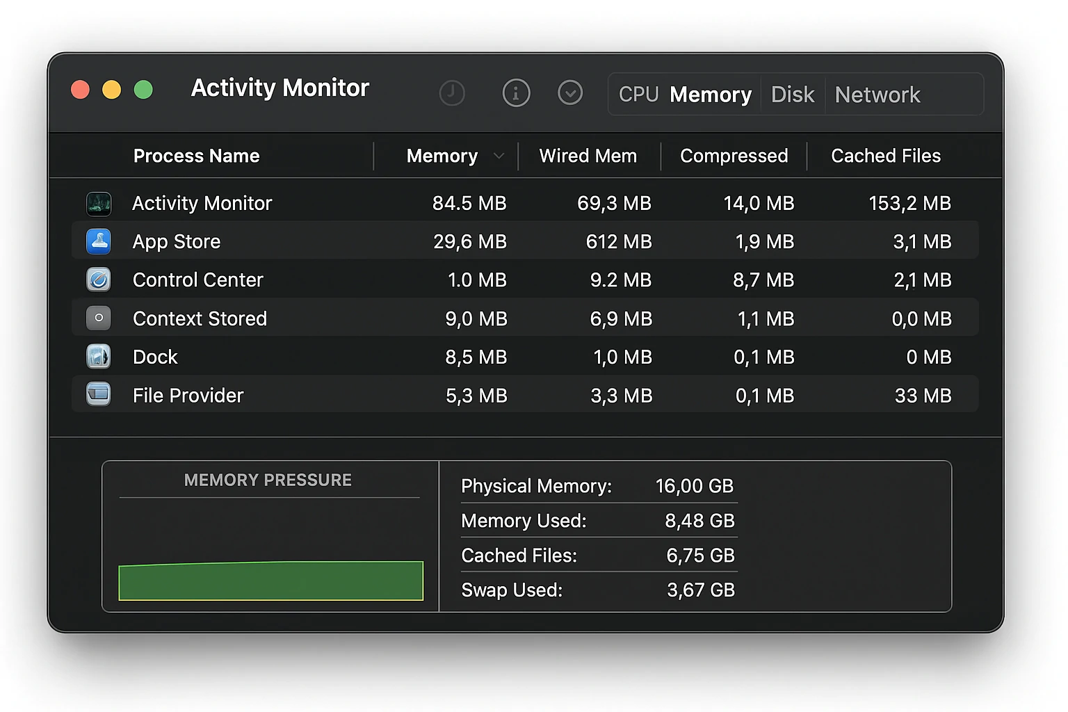This screenshot has height=712, width=1068.
Task: Click the 612 MB wired memory value
Action: coord(619,241)
